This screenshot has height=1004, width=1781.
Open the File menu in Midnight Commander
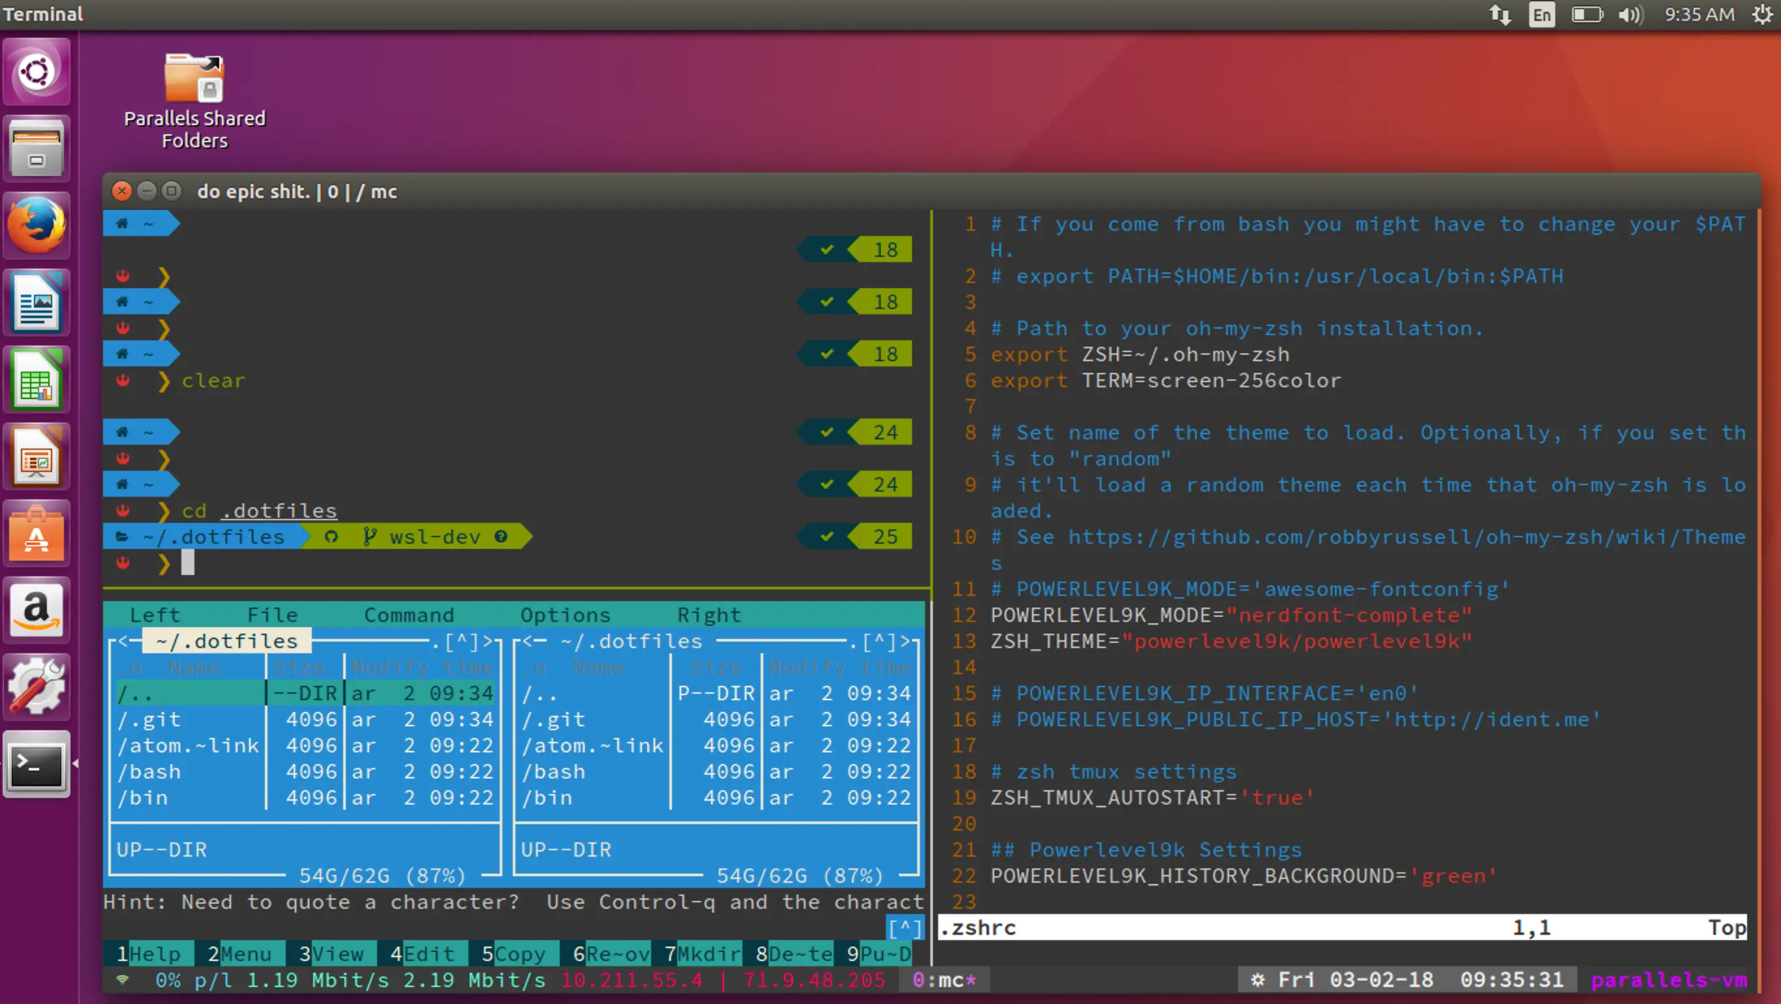click(273, 614)
